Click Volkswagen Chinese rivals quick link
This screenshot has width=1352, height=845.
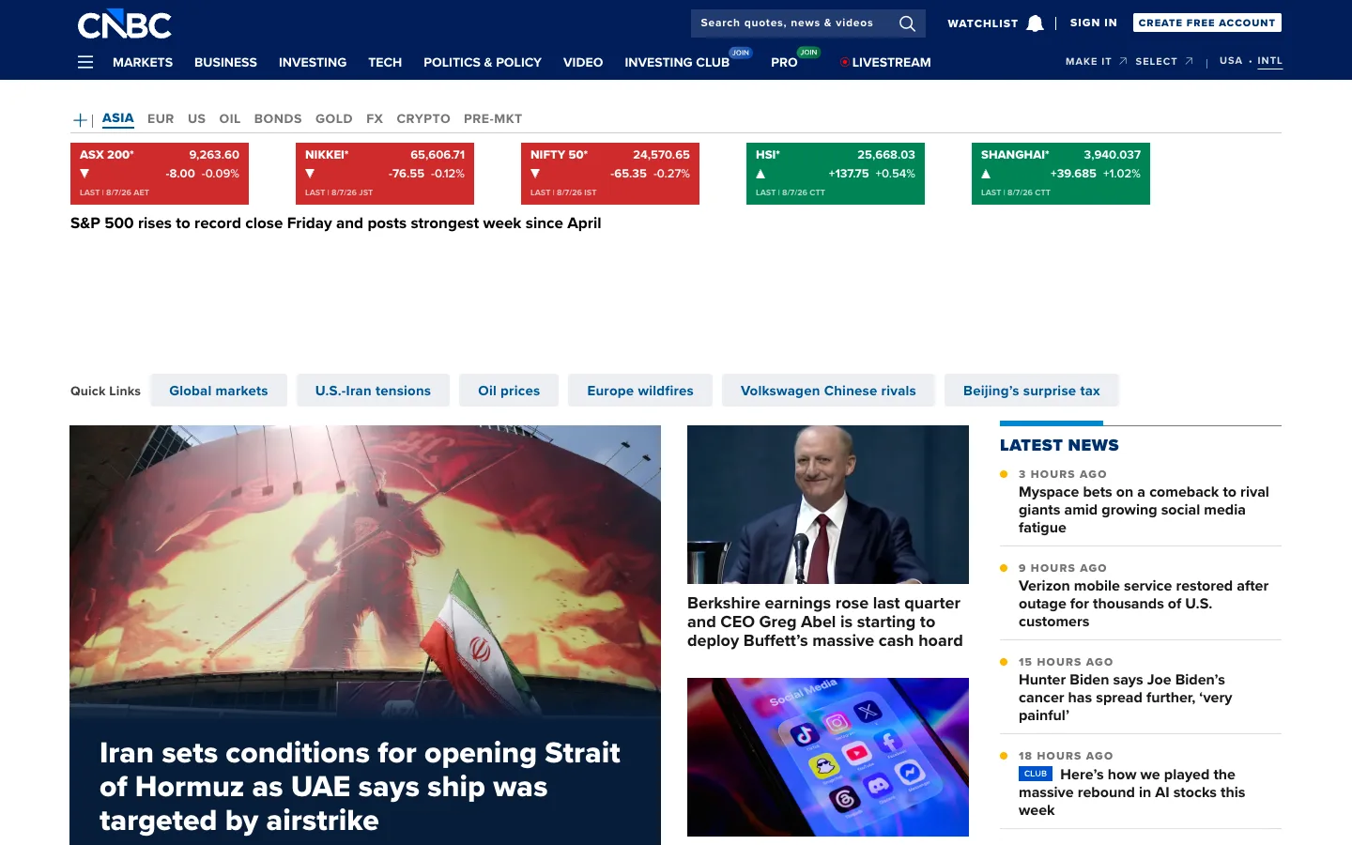click(x=828, y=391)
